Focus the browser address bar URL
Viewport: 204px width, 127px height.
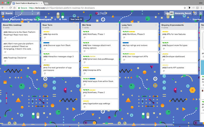(62, 8)
